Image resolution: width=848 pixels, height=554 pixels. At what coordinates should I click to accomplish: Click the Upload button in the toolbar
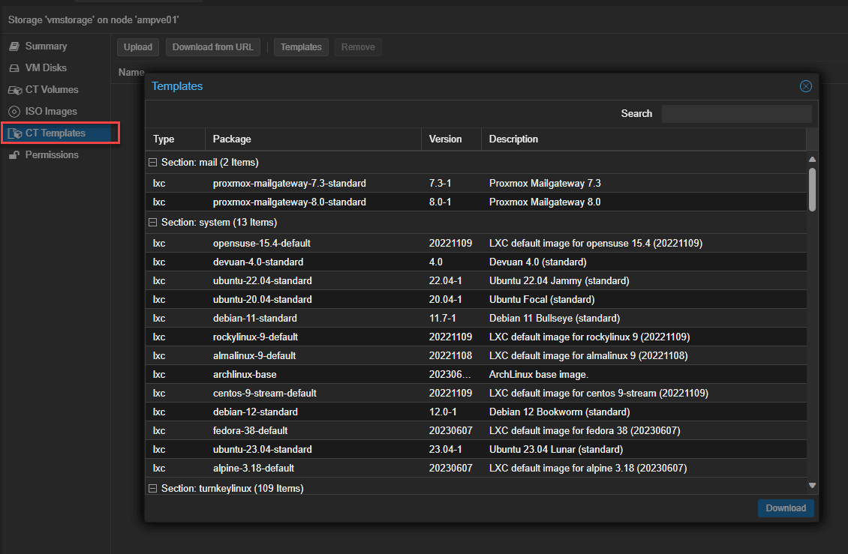[137, 46]
